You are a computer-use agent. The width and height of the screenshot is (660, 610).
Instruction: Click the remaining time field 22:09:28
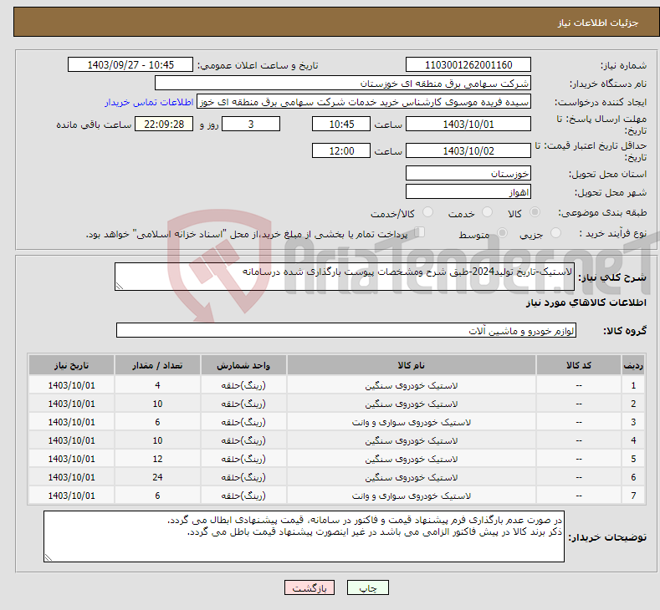(x=164, y=124)
